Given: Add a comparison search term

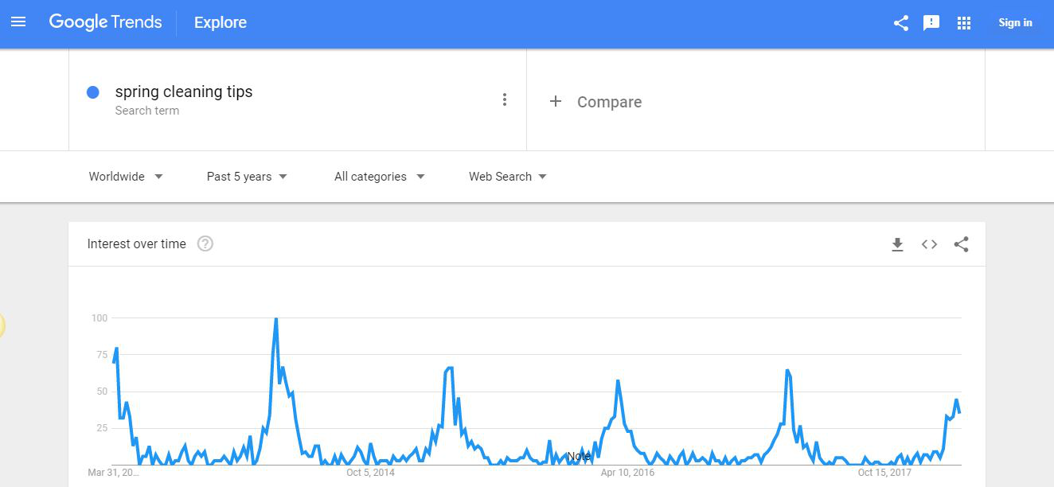Looking at the screenshot, I should point(596,102).
